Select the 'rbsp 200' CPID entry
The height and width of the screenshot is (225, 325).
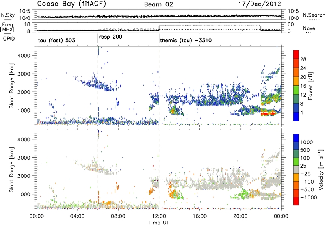(x=110, y=37)
